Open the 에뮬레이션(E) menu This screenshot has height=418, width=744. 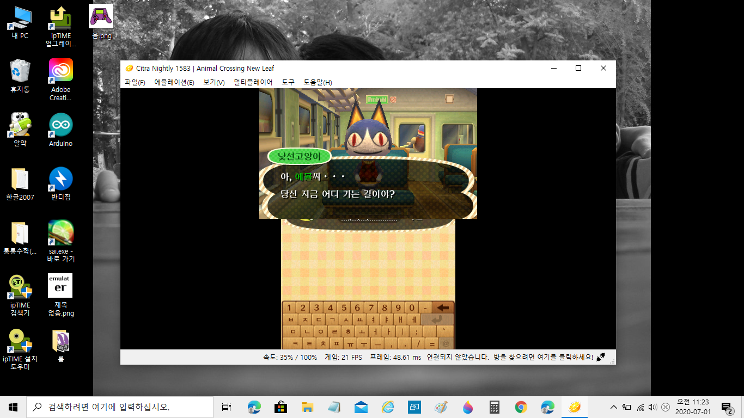click(x=174, y=83)
